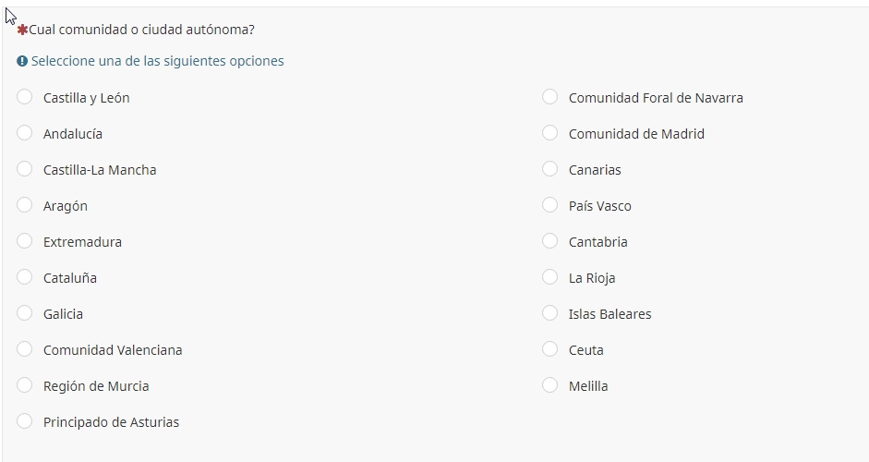Select Comunidad Foral de Navarra
The height and width of the screenshot is (462, 869).
tap(550, 97)
